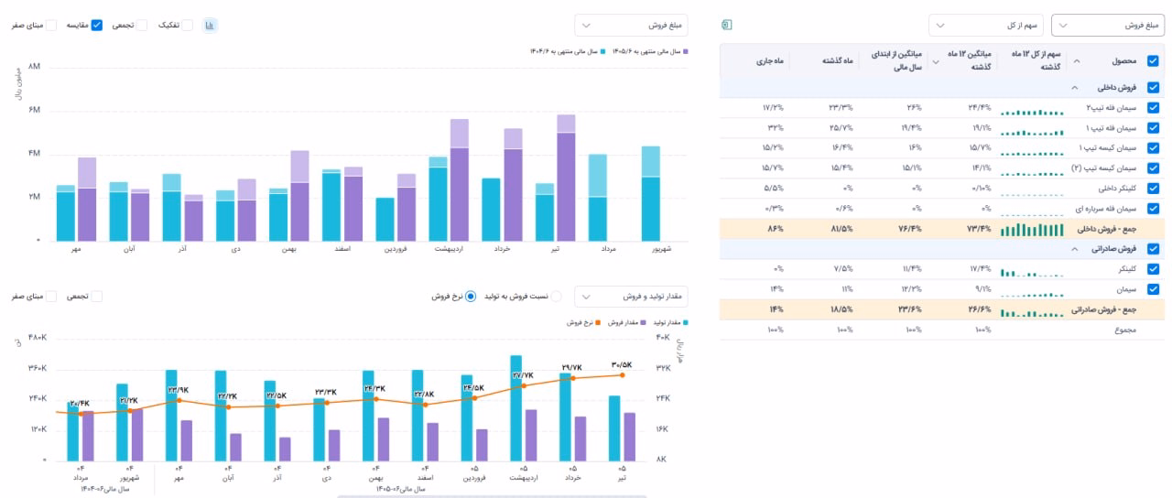1172x498 pixels.
Task: Click the blue legend marker for ۱۴۰۴/۶ fiscal year
Action: coord(603,52)
